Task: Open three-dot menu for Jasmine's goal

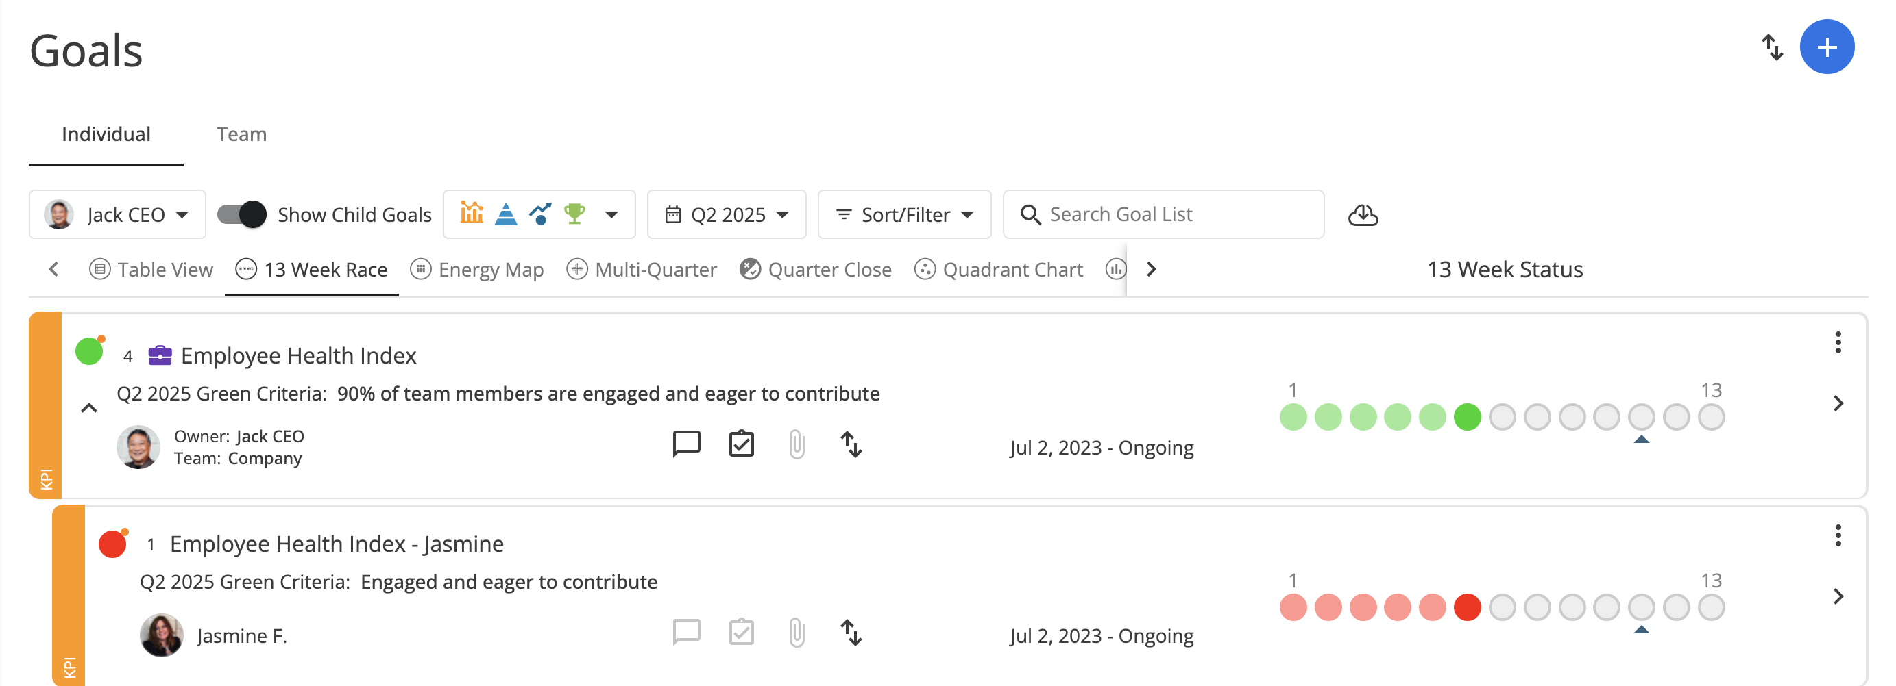Action: click(1838, 535)
